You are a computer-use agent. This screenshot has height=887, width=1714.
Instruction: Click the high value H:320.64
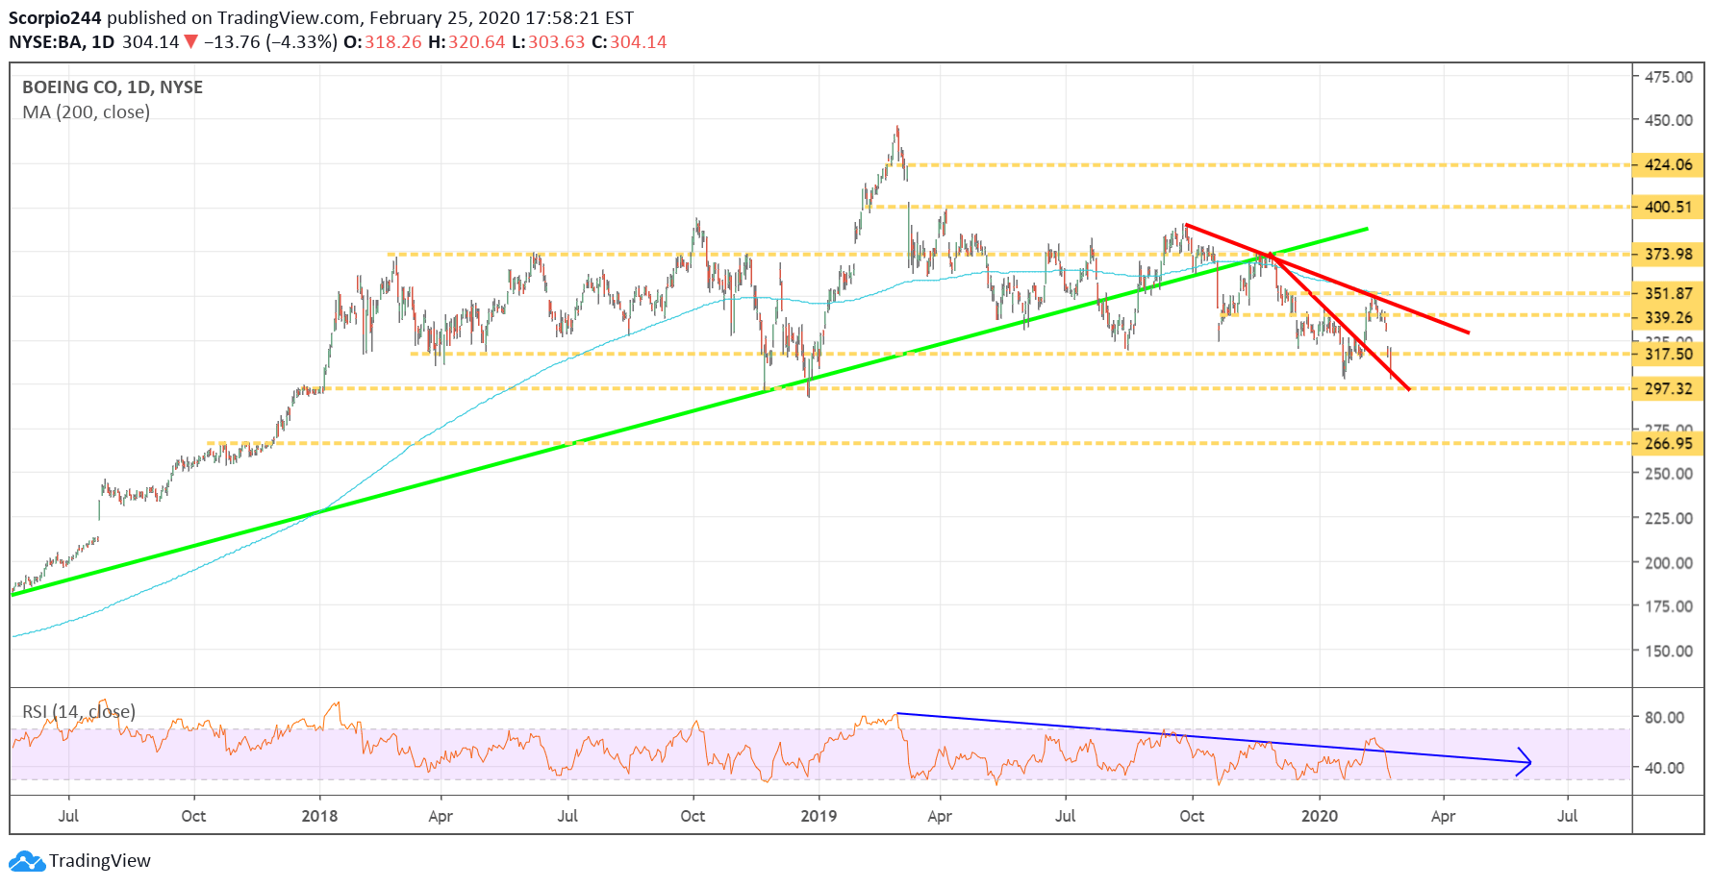click(466, 42)
